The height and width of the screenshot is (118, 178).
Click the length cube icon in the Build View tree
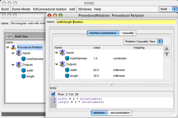(x=24, y=76)
